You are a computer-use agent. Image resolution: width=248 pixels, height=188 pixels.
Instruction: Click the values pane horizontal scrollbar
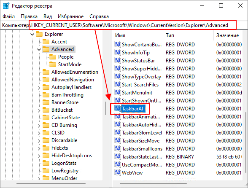[x=153, y=184]
